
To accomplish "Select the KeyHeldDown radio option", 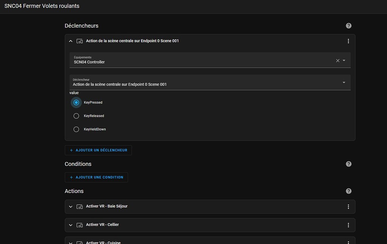I will [x=76, y=129].
